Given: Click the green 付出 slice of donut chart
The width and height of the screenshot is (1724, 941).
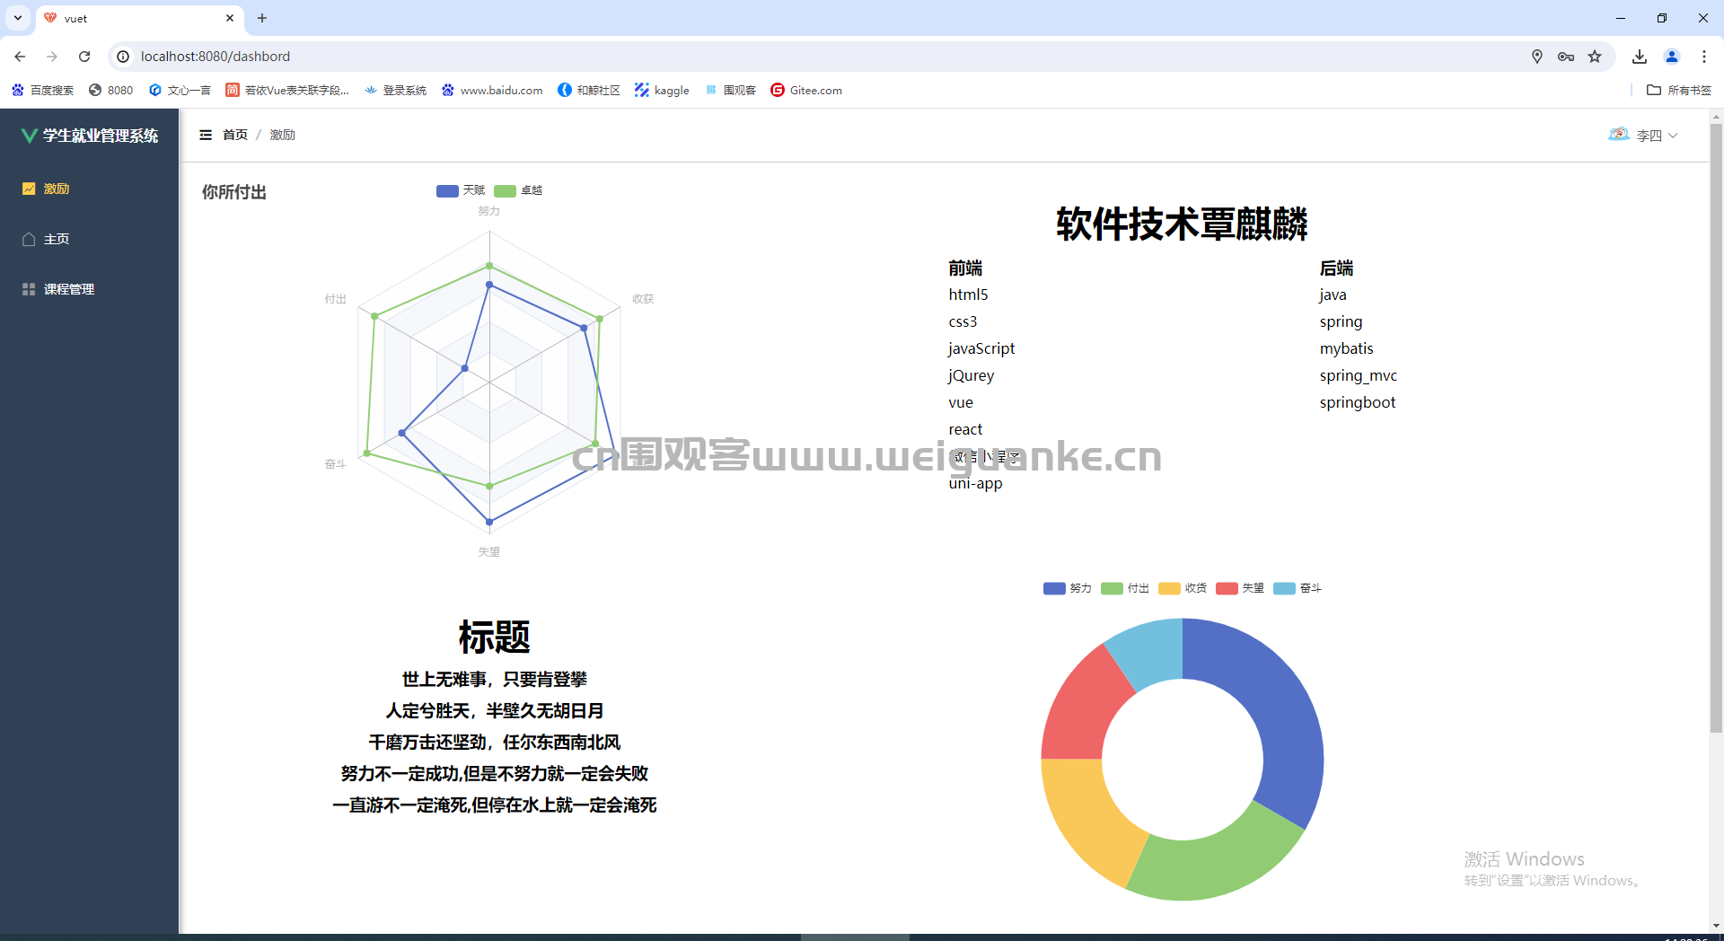Looking at the screenshot, I should tap(1214, 866).
